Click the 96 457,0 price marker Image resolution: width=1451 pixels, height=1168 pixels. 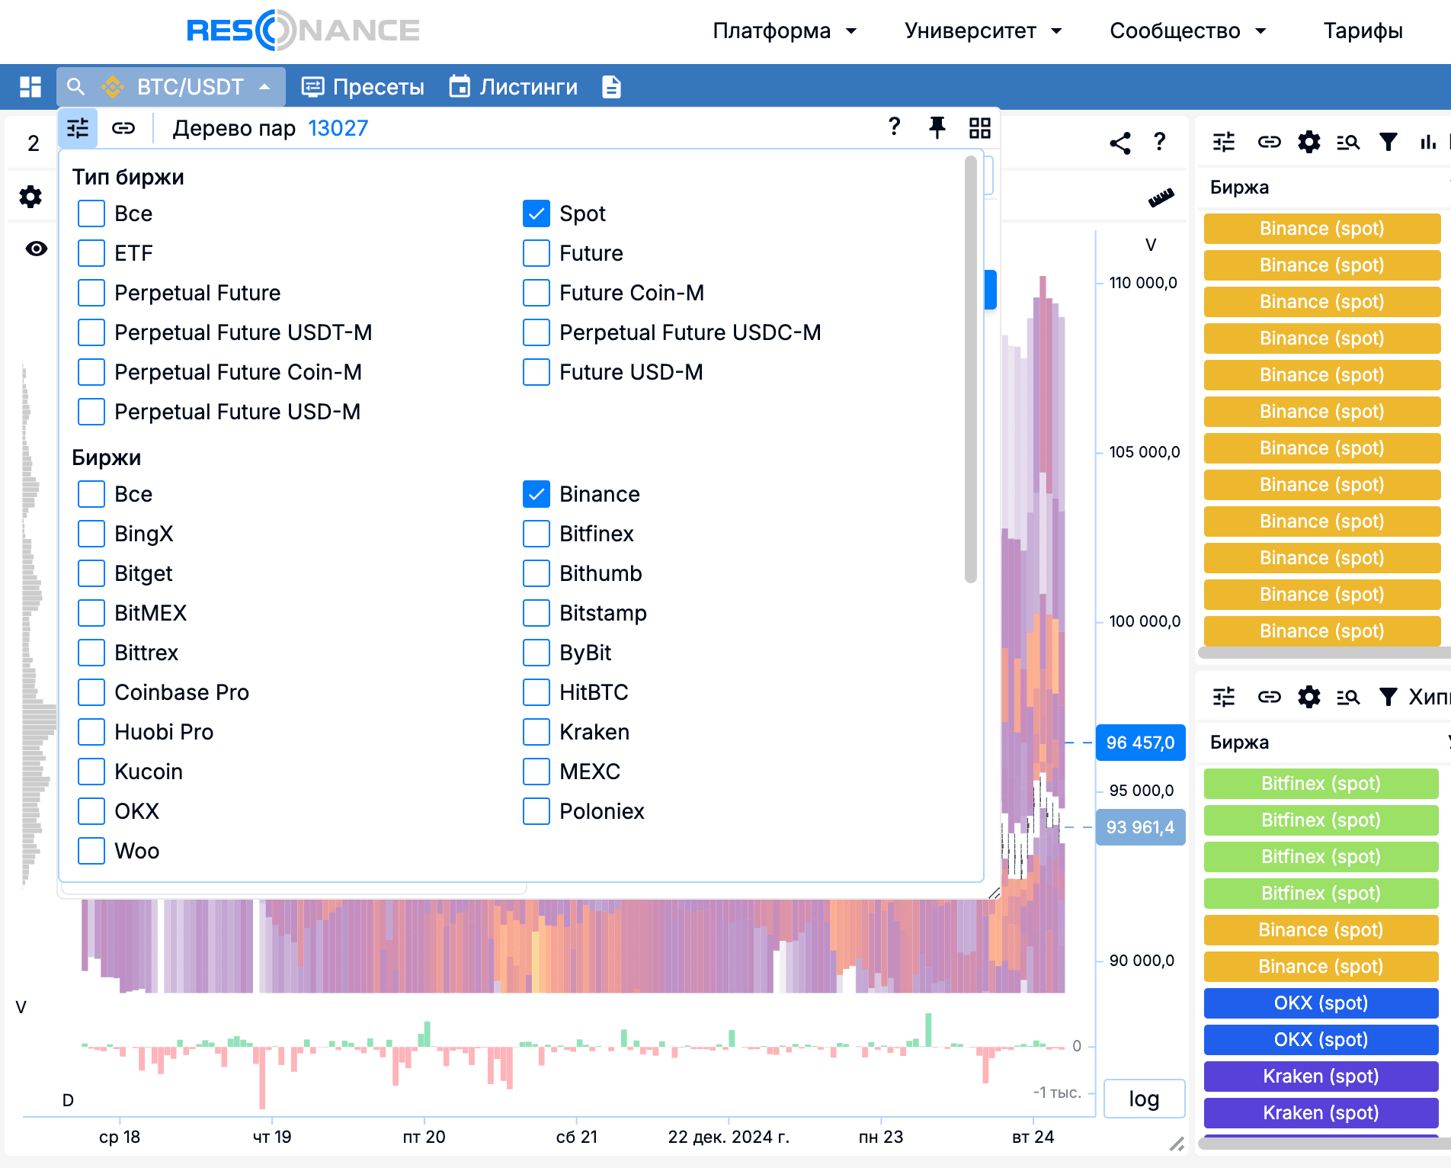[x=1141, y=743]
